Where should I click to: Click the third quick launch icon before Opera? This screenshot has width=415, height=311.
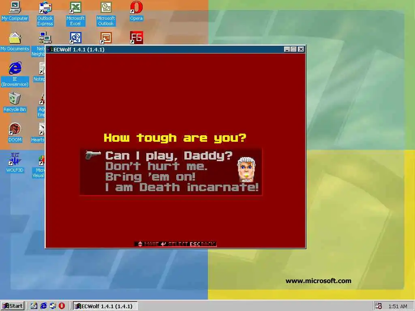(x=53, y=306)
